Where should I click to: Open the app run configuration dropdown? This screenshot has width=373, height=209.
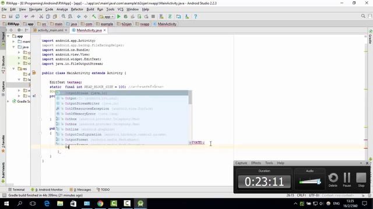(107, 16)
